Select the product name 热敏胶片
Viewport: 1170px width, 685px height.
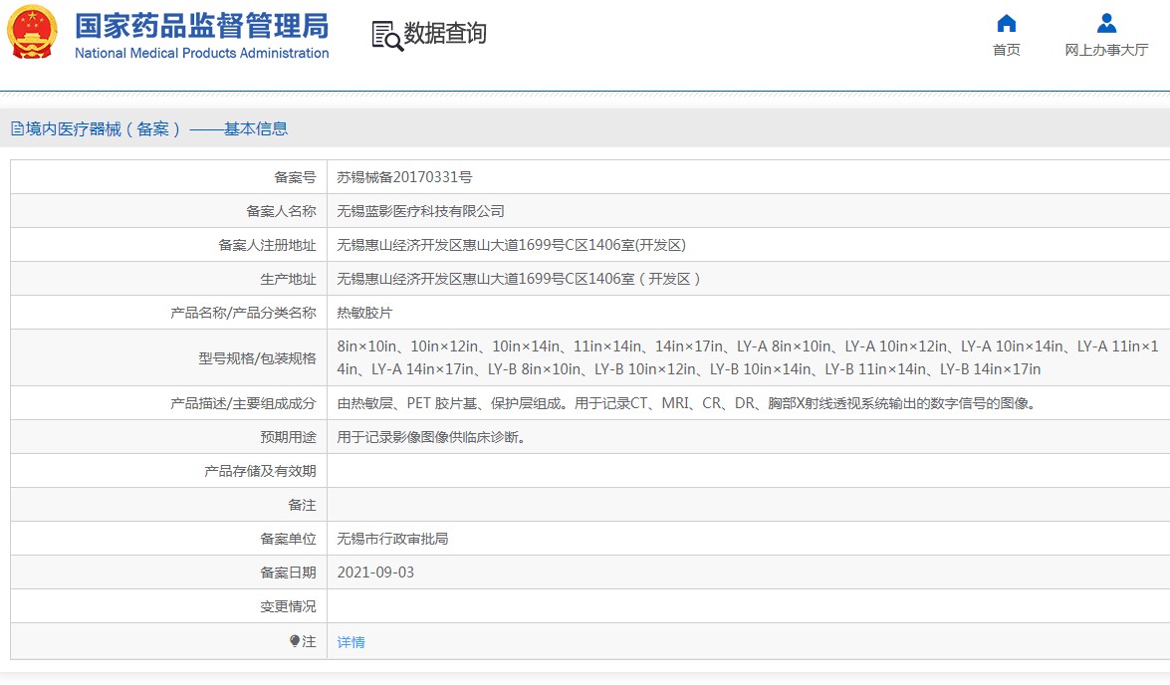tap(364, 313)
